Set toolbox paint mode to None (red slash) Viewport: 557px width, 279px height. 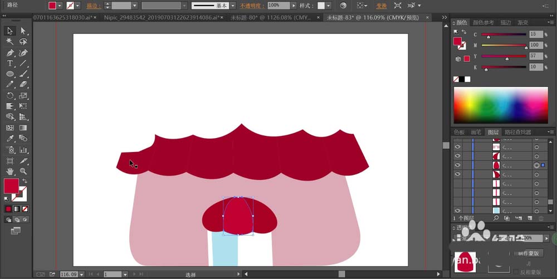coord(25,209)
